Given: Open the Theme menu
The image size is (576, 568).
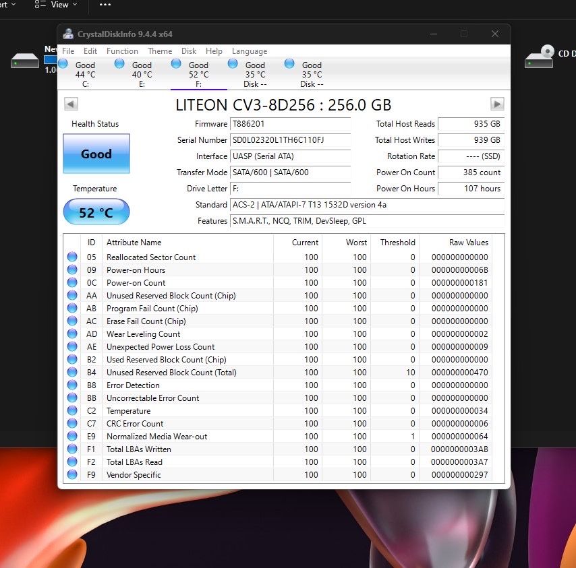Looking at the screenshot, I should (x=160, y=51).
